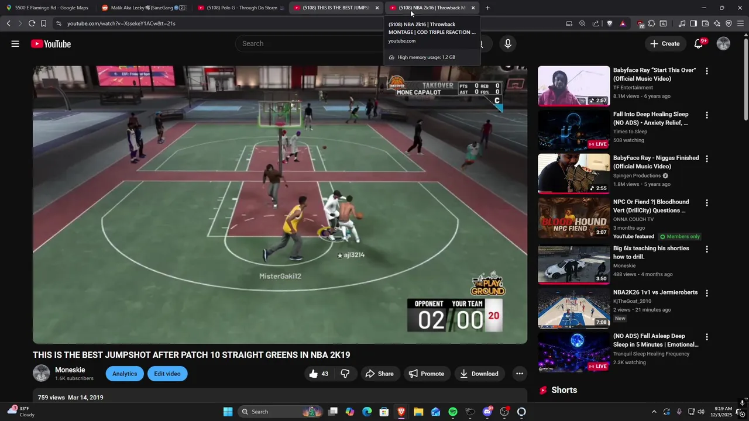The image size is (749, 421).
Task: Open options for NPC Or Fiend Bloodhound video
Action: [x=706, y=203]
